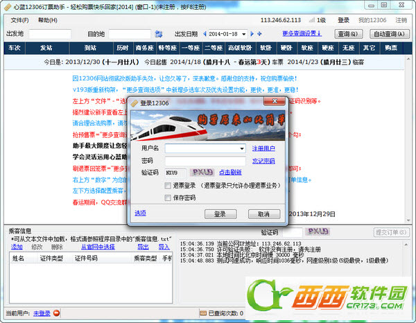Screen dimensions: 416x323
Task: Click the 未登录 status link
Action: 42,313
